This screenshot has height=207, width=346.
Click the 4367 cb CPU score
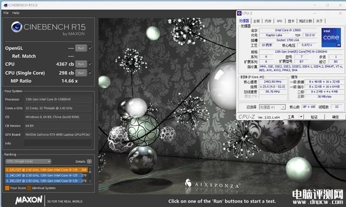pyautogui.click(x=65, y=64)
